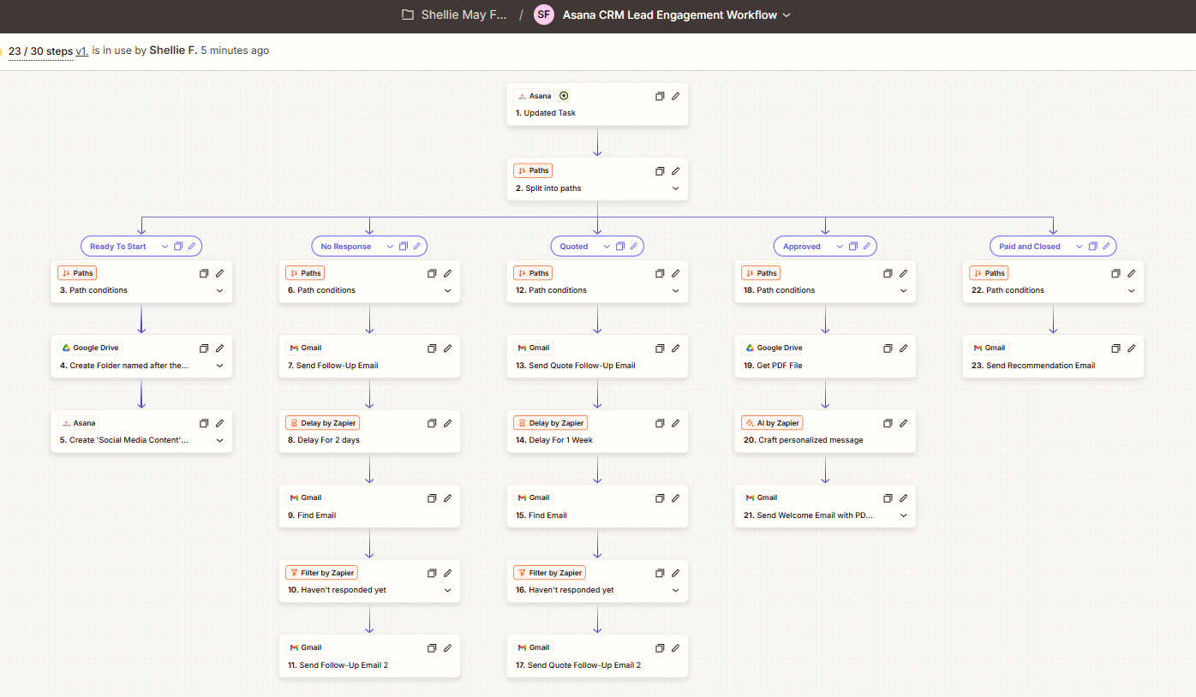Rename the Ready To Start path with the pencil icon
Screen dimensions: 1196x697
pos(192,246)
